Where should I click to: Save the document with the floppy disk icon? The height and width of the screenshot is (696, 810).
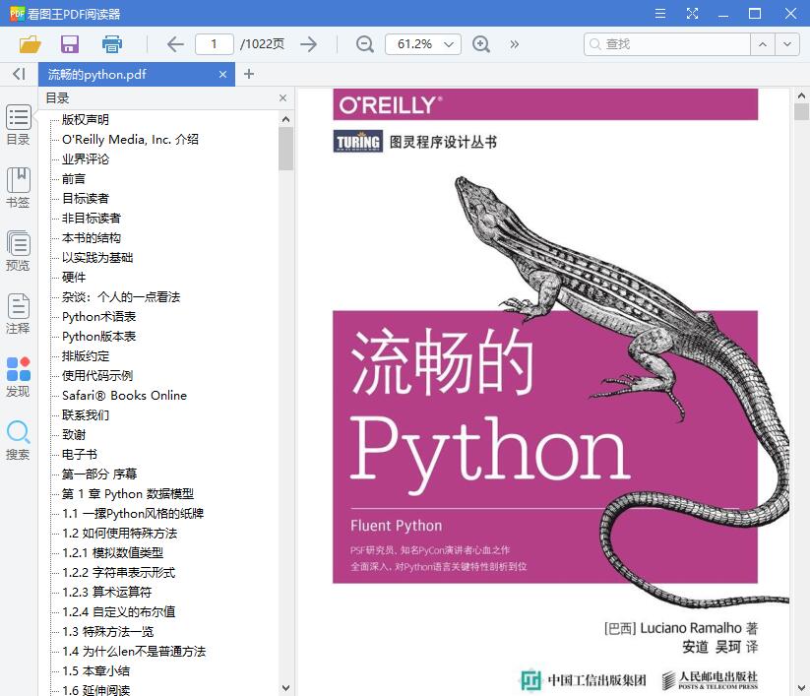pos(70,44)
